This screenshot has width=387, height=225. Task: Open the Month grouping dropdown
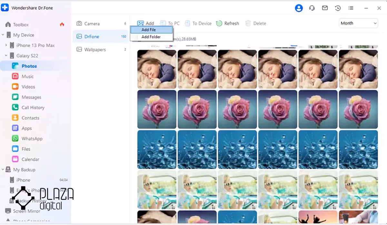pyautogui.click(x=358, y=23)
